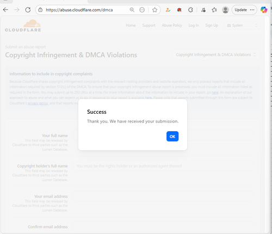Click the first 'here' link after 'go'
This screenshot has width=272, height=234.
click(215, 93)
